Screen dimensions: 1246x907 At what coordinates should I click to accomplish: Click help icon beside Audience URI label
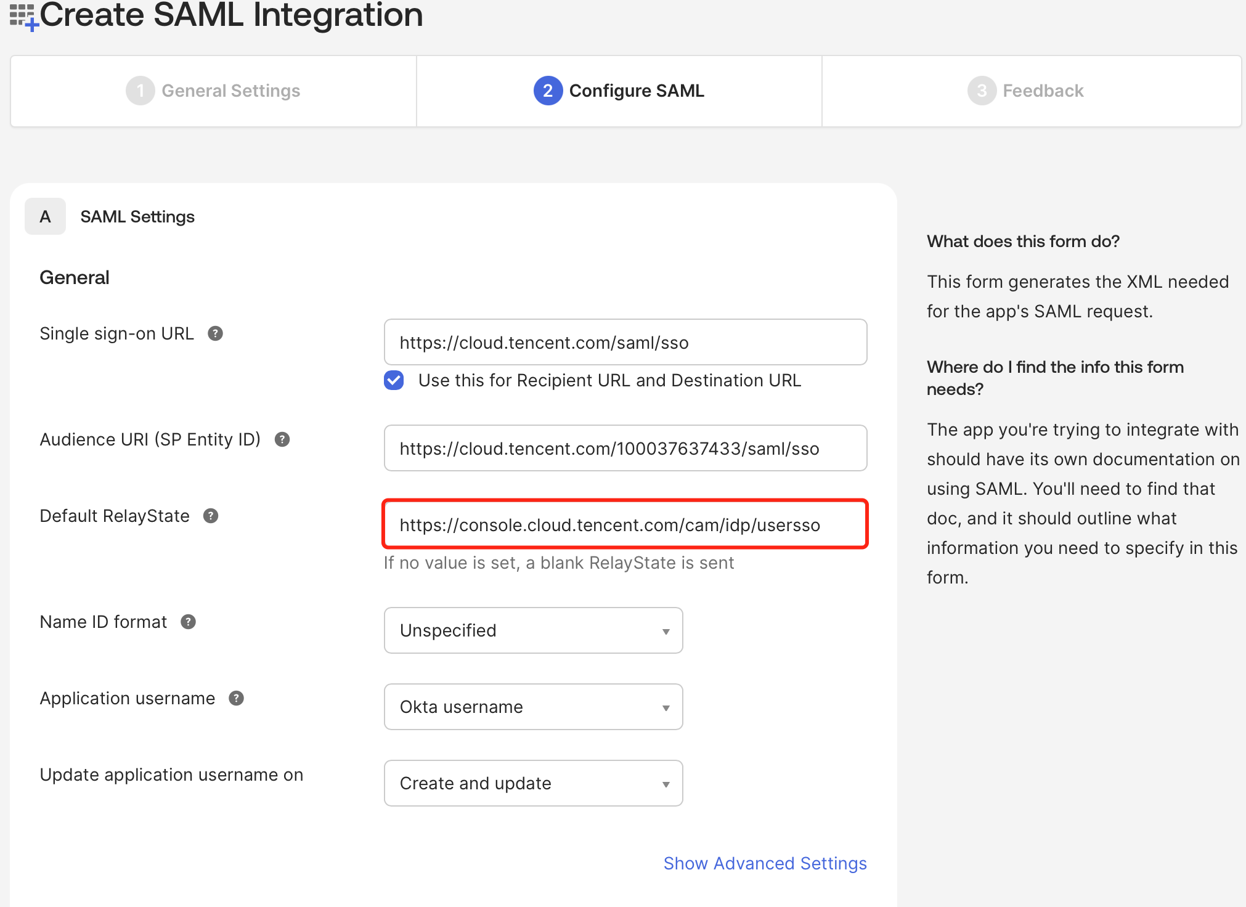point(282,439)
